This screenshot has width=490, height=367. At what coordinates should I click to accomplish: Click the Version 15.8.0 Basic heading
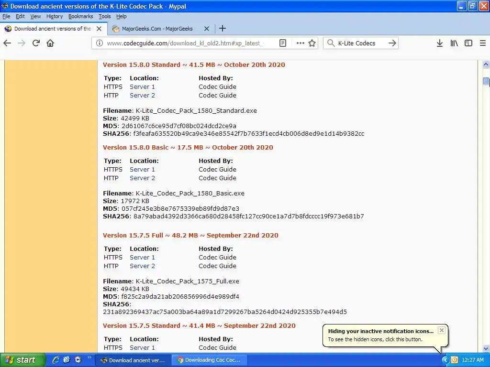point(188,148)
